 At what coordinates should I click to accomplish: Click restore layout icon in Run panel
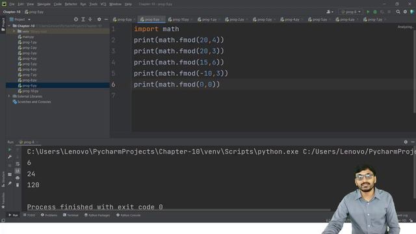(10, 174)
